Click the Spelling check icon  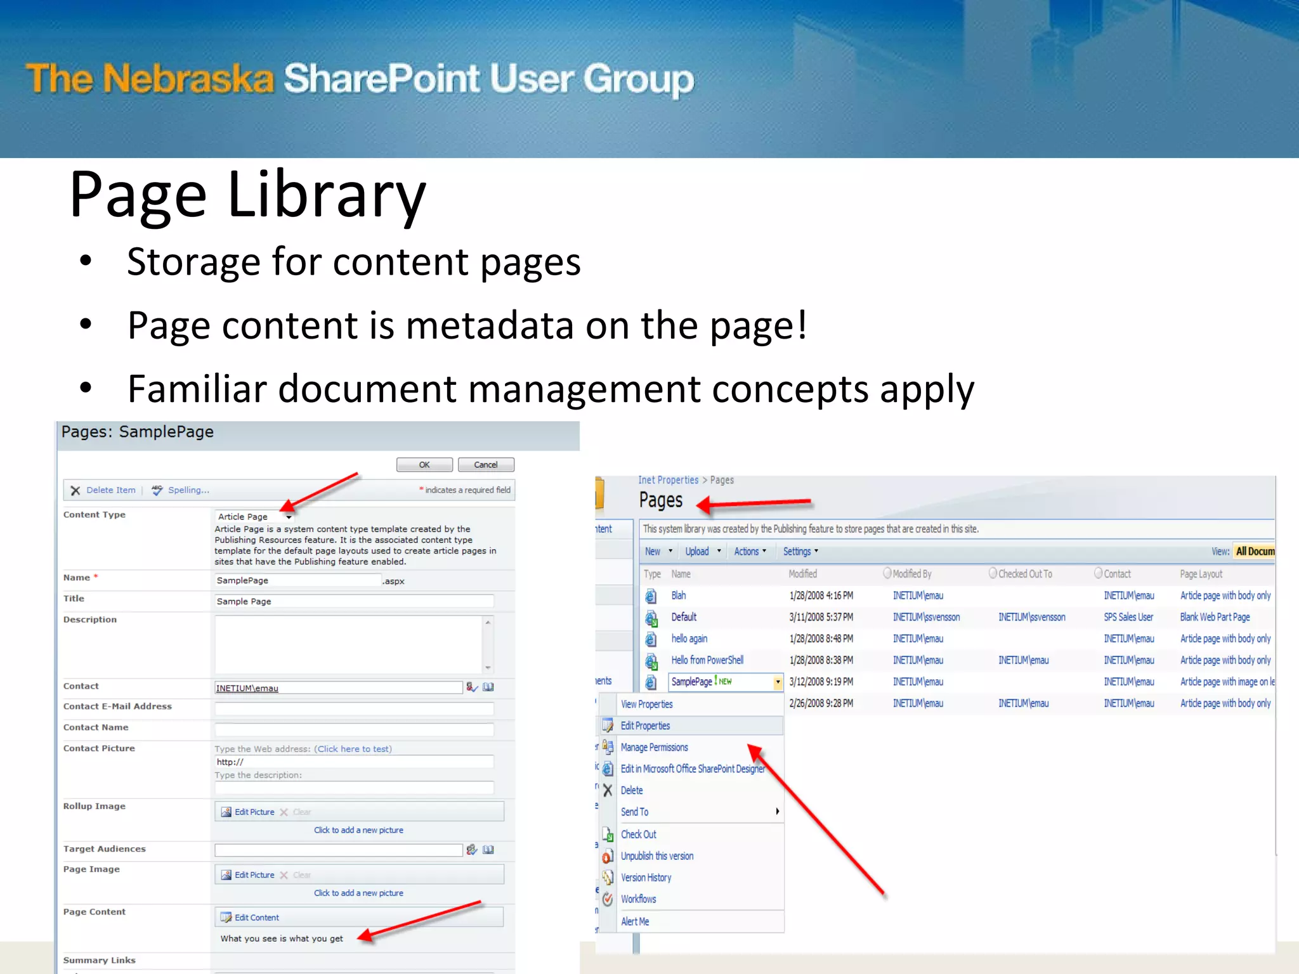157,490
